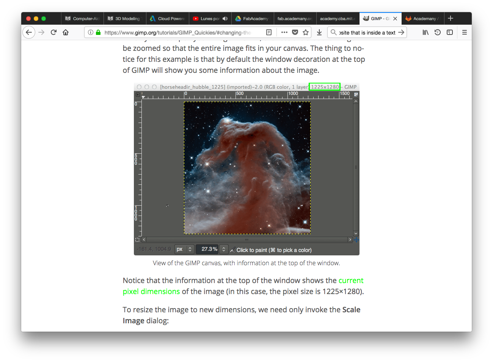Click the clock icon beside the library
Image resolution: width=493 pixels, height=362 pixels.
[438, 32]
